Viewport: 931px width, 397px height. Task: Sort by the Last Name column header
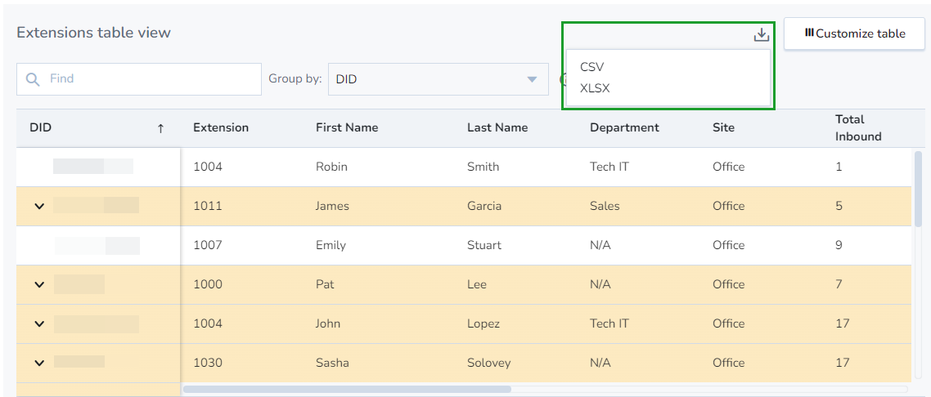click(x=497, y=127)
